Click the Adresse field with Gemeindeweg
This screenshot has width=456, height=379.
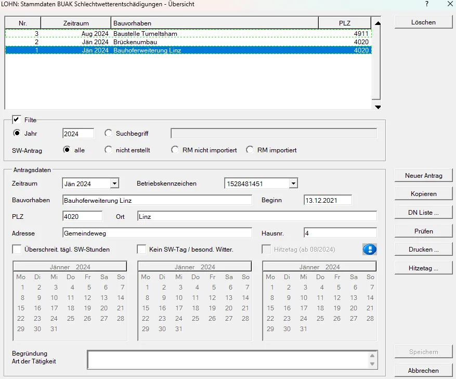[x=158, y=233]
